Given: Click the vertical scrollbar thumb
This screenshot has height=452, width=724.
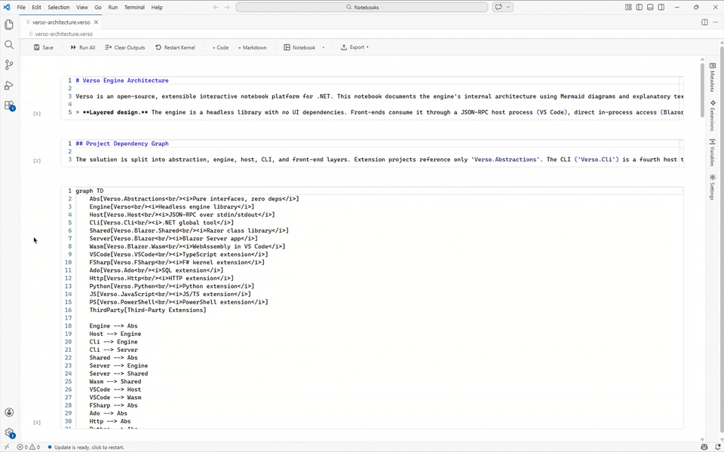Looking at the screenshot, I should point(702,90).
